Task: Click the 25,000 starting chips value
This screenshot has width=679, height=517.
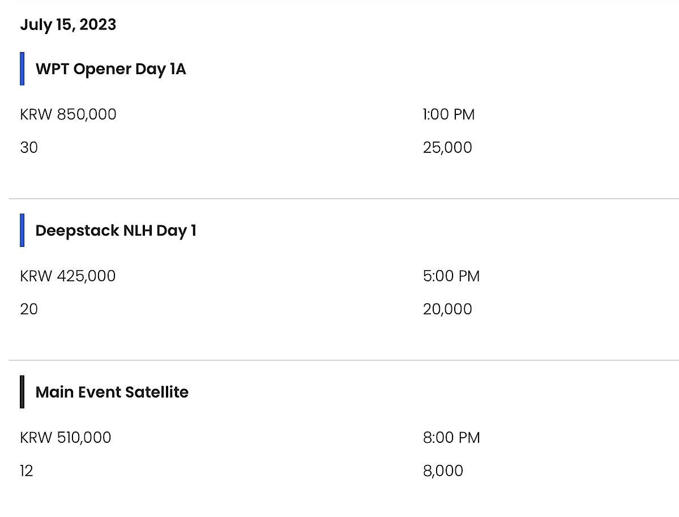Action: (x=447, y=148)
